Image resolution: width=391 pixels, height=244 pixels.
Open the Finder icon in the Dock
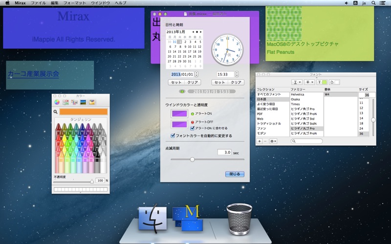pos(152,218)
